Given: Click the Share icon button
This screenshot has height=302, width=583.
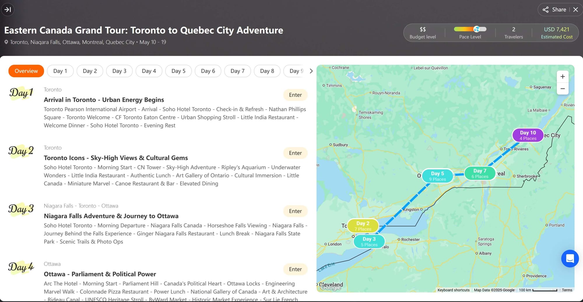Looking at the screenshot, I should [554, 10].
